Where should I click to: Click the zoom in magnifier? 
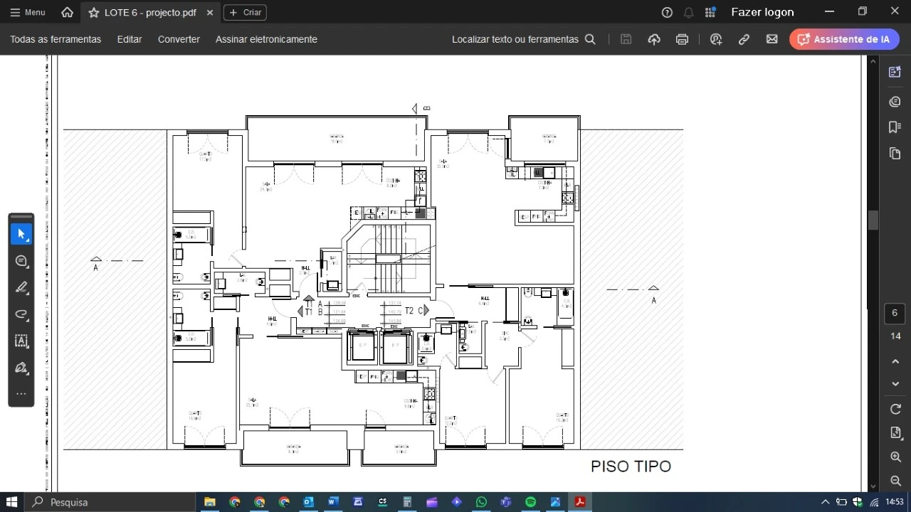(895, 457)
